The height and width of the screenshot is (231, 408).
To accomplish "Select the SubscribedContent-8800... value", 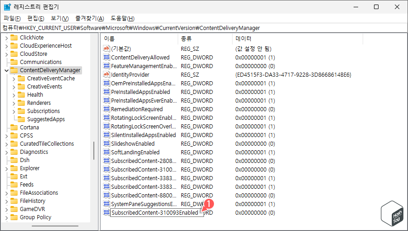I will (x=144, y=195).
